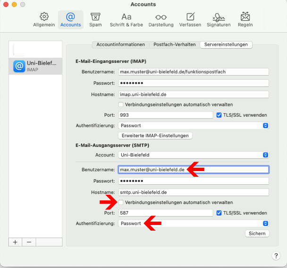Click the SMTP Benutzername field
Viewport: 287px width, 268px height.
(x=194, y=170)
